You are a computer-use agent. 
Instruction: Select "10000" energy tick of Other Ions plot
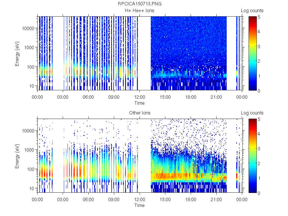(28, 131)
